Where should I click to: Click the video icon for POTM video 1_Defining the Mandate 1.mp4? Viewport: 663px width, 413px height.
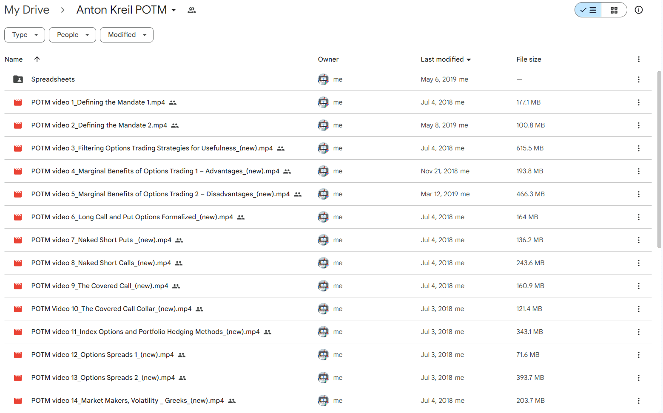(x=18, y=102)
